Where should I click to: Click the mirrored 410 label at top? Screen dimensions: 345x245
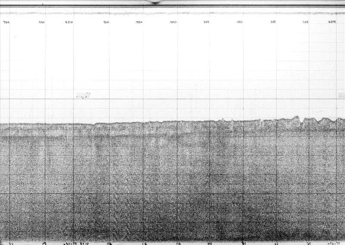[106, 22]
